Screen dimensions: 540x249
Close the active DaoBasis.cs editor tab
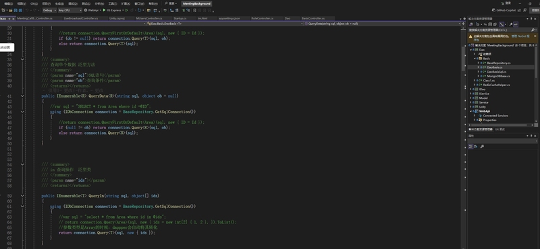13,18
